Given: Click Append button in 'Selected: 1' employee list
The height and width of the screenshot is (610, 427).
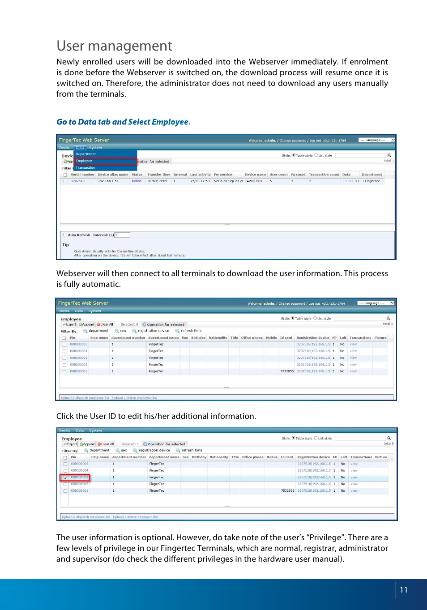Looking at the screenshot, I should click(x=87, y=444).
